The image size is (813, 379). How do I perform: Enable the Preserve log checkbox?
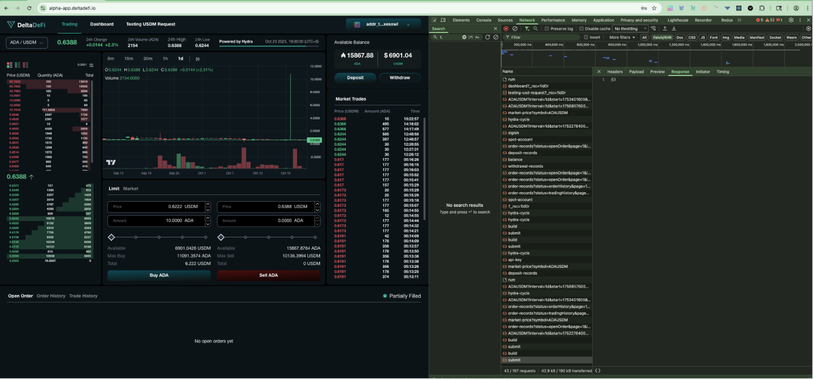click(547, 29)
